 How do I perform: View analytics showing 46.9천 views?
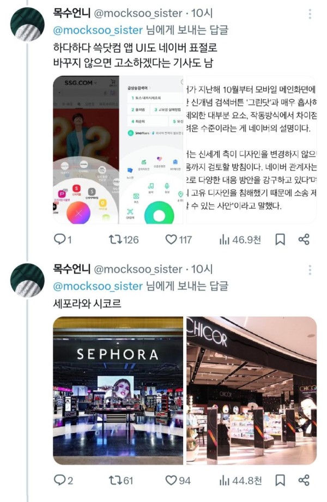pyautogui.click(x=240, y=239)
